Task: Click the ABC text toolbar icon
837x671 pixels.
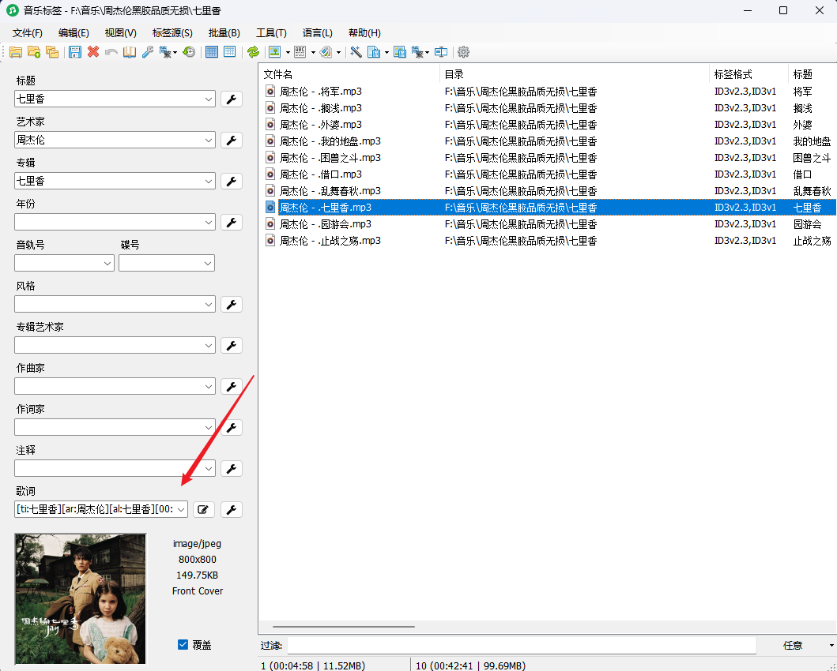Action: (x=300, y=52)
